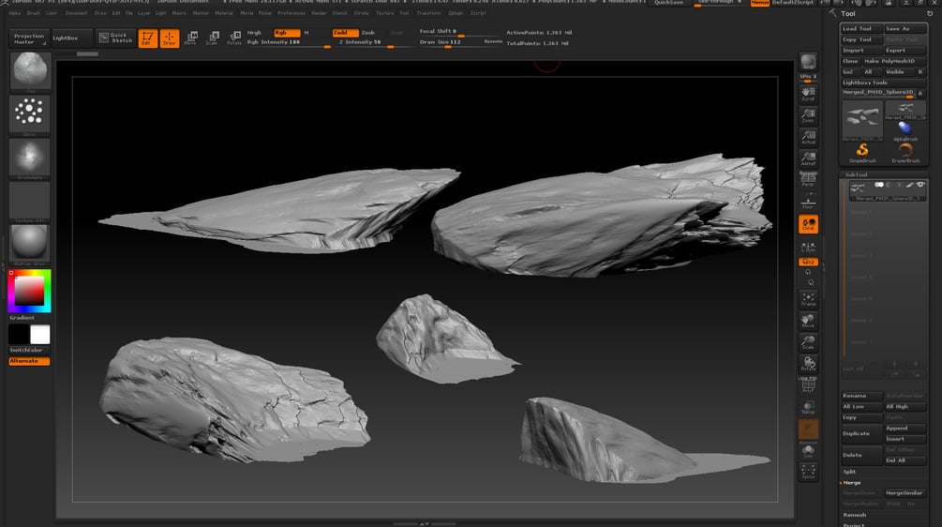Viewport: 942px width, 527px height.
Task: Pick the EraserBrush tool icon
Action: [905, 151]
